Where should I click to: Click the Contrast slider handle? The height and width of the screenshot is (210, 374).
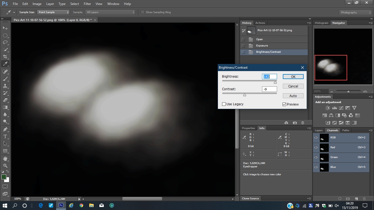pos(244,95)
